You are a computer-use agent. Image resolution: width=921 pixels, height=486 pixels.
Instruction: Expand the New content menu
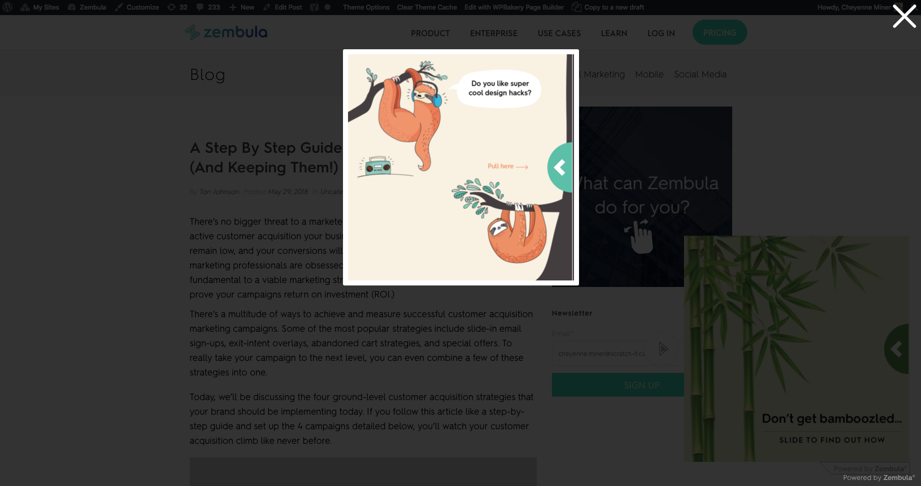(242, 7)
